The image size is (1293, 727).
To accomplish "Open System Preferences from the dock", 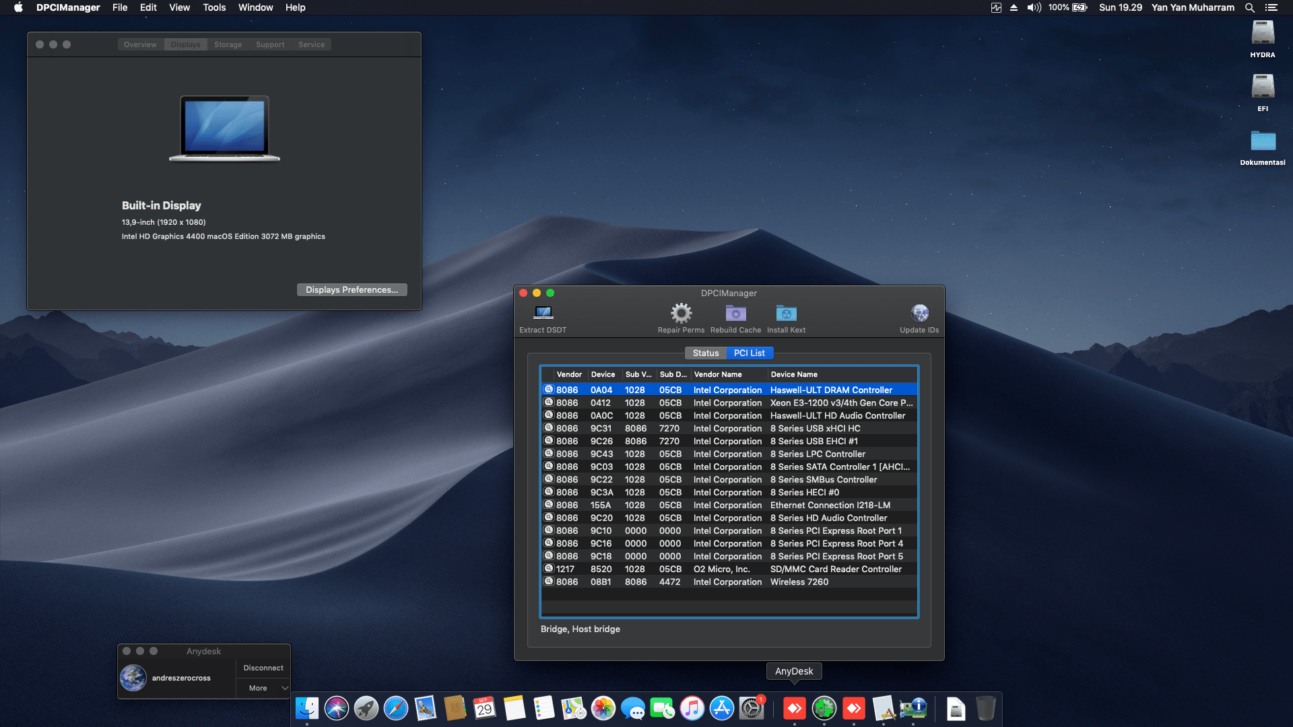I will click(x=752, y=708).
